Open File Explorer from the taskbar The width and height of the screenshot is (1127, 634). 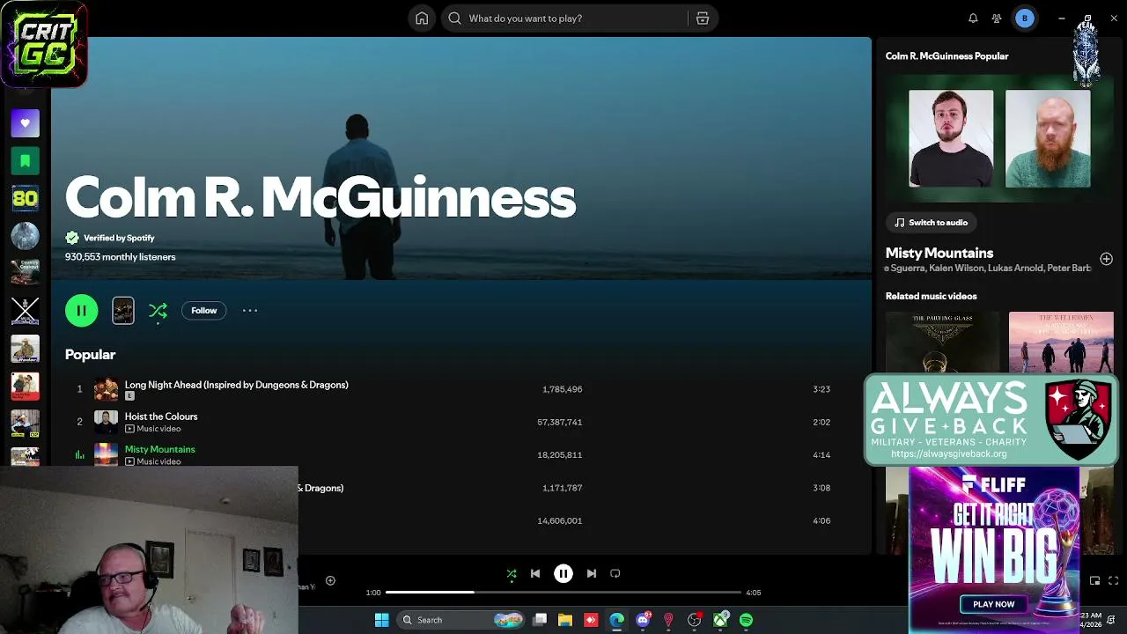565,620
